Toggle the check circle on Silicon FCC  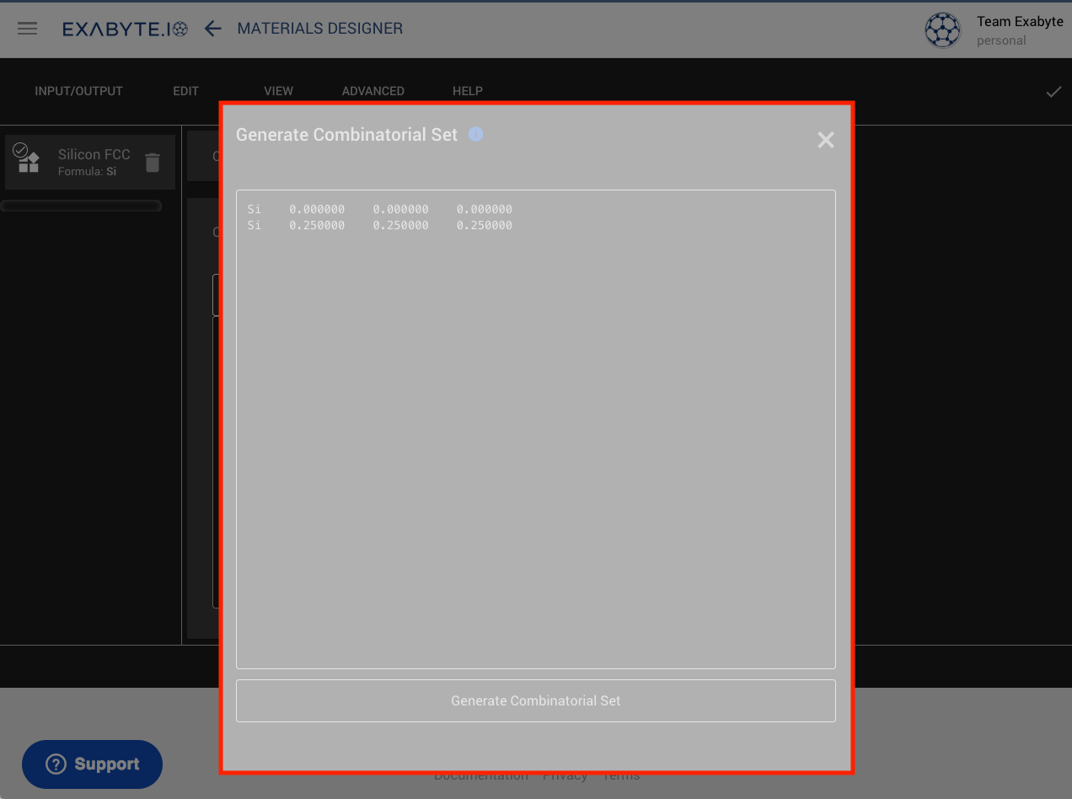coord(21,150)
